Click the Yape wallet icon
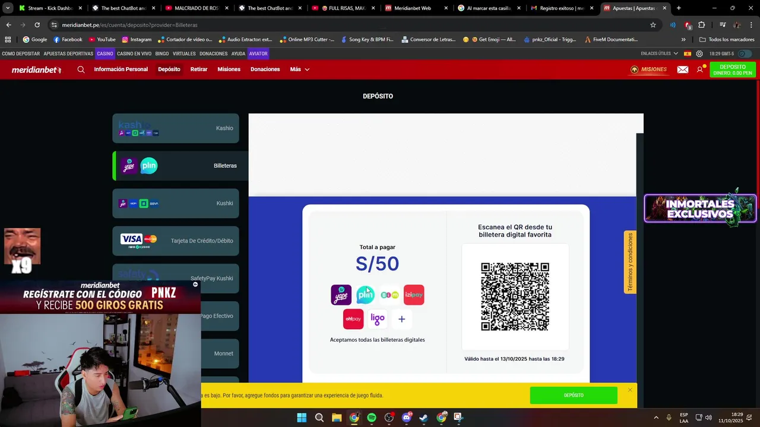This screenshot has height=427, width=760. coord(341,295)
